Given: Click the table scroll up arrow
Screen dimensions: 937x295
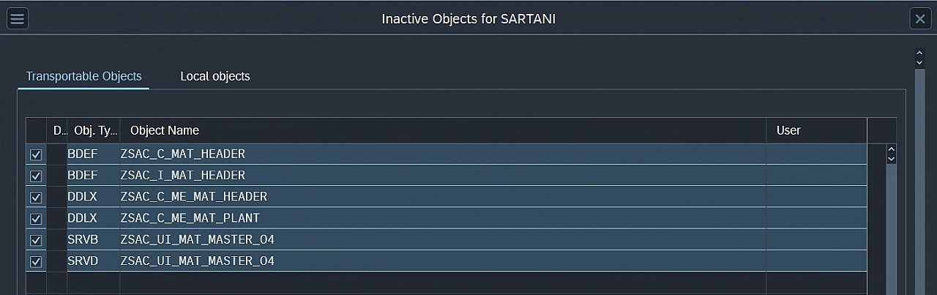Looking at the screenshot, I should (891, 149).
